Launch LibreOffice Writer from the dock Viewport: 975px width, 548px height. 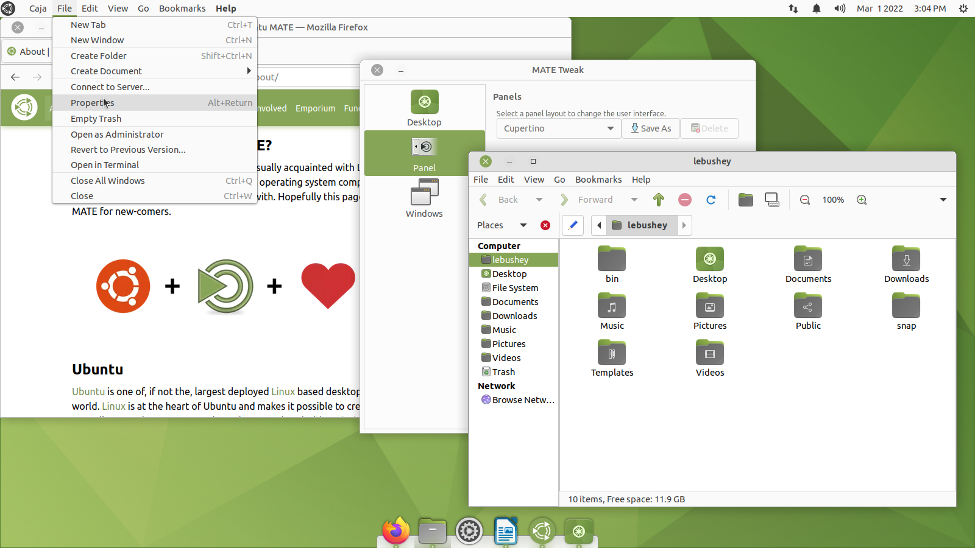tap(506, 532)
